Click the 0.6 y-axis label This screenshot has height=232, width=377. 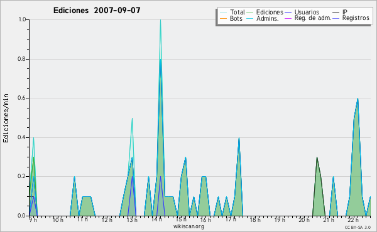tap(22, 98)
